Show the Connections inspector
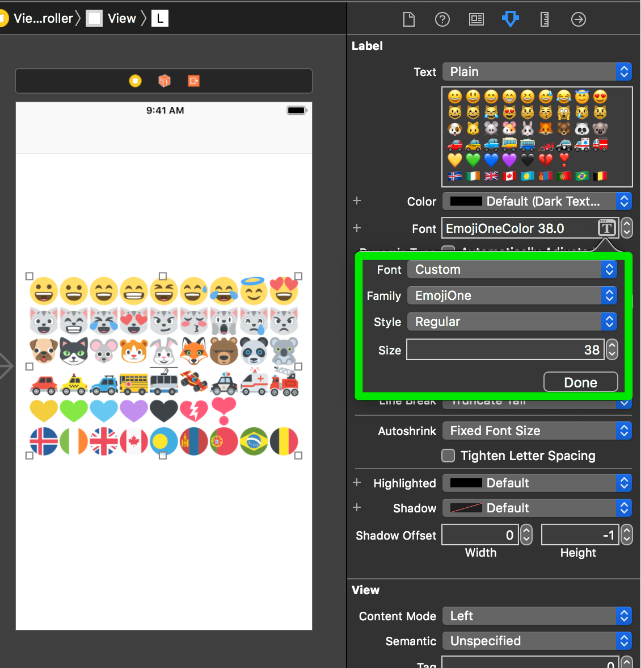Screen dimensions: 641x668 coord(579,20)
